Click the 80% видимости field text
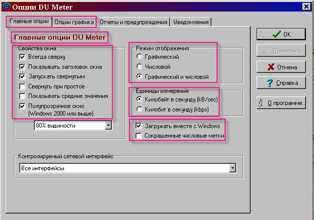Screen dimensions: 314x220 pos(55,126)
